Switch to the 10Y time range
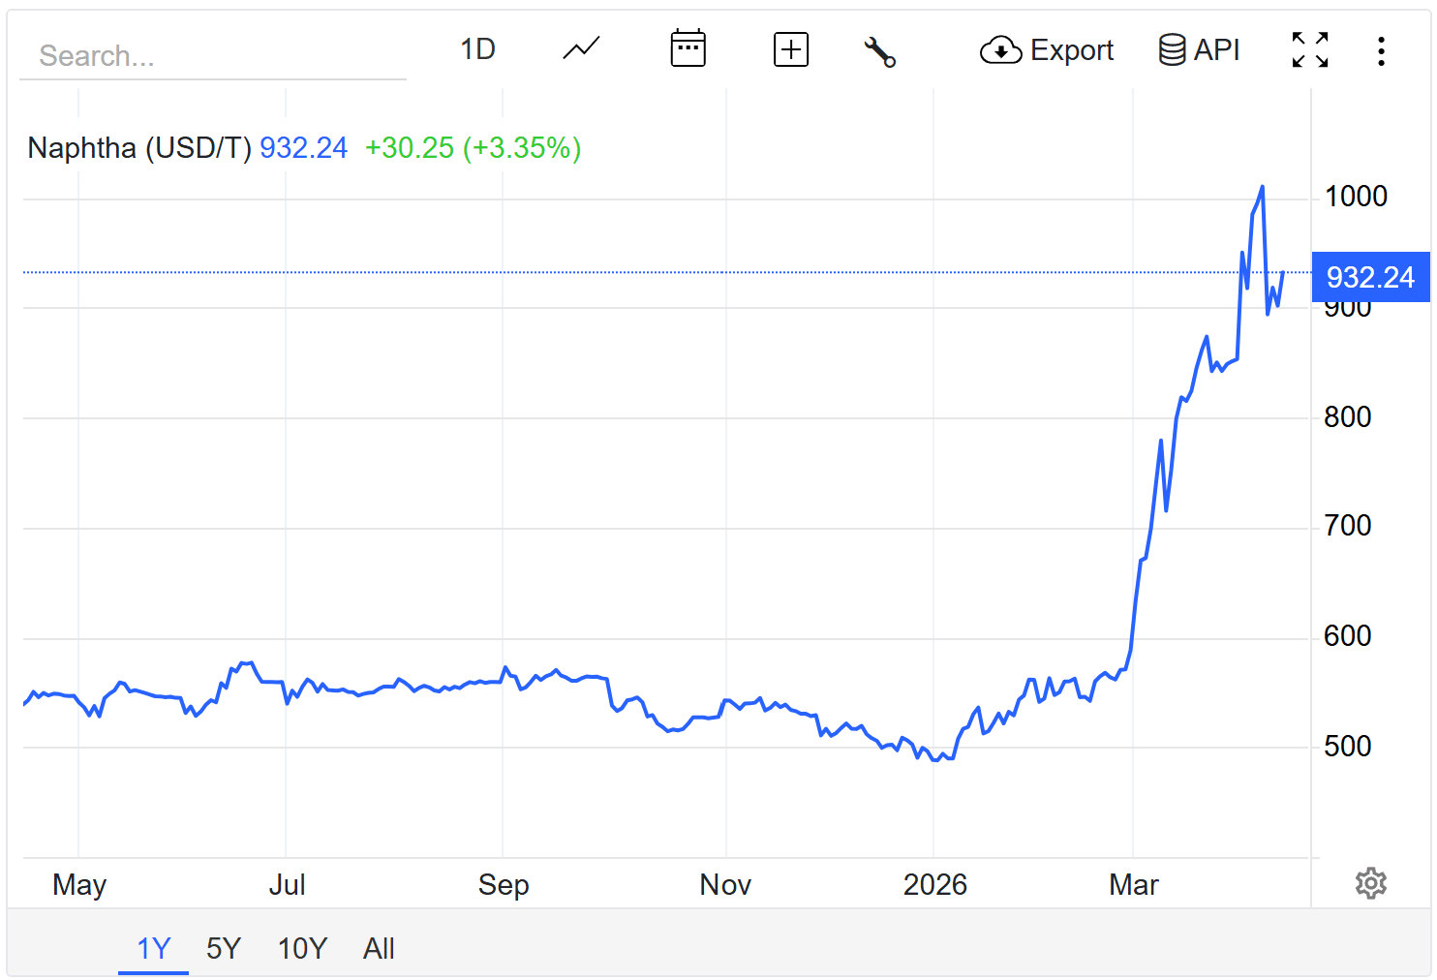This screenshot has width=1437, height=980. pyautogui.click(x=302, y=948)
